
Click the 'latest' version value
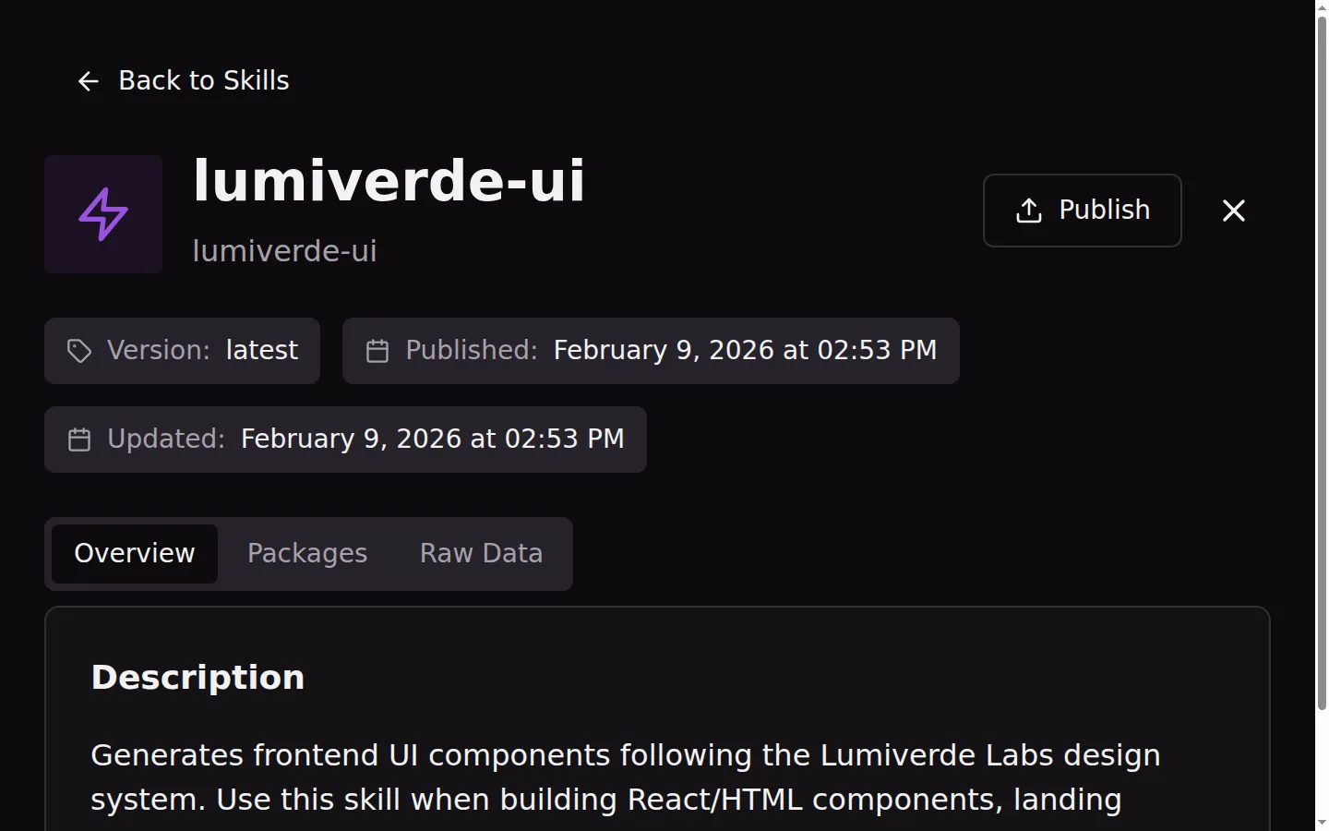coord(261,350)
